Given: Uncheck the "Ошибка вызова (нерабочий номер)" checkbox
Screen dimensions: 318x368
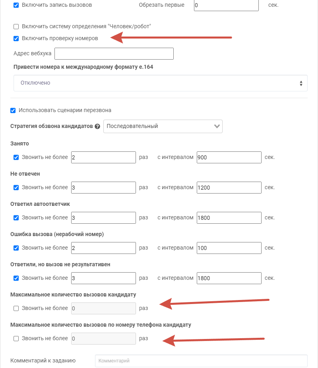Looking at the screenshot, I should pos(16,248).
